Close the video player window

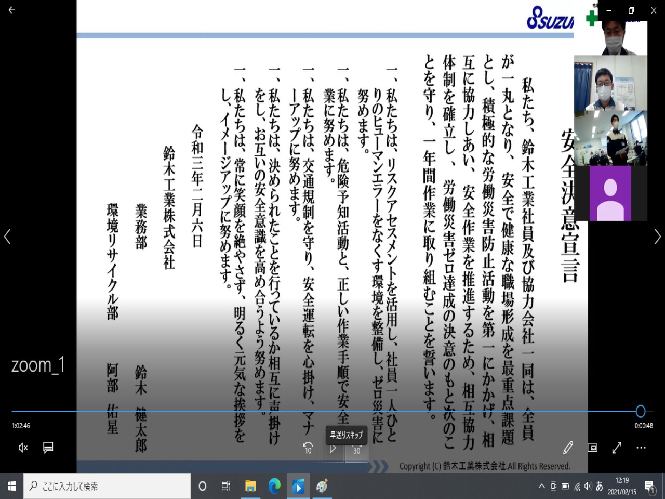pyautogui.click(x=654, y=10)
